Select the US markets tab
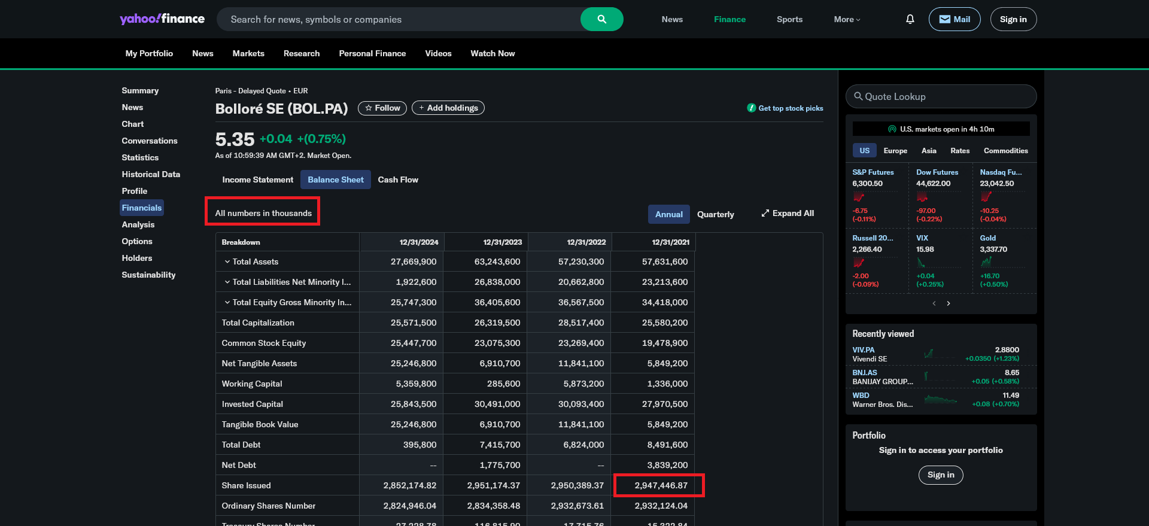Image resolution: width=1149 pixels, height=526 pixels. pyautogui.click(x=864, y=151)
